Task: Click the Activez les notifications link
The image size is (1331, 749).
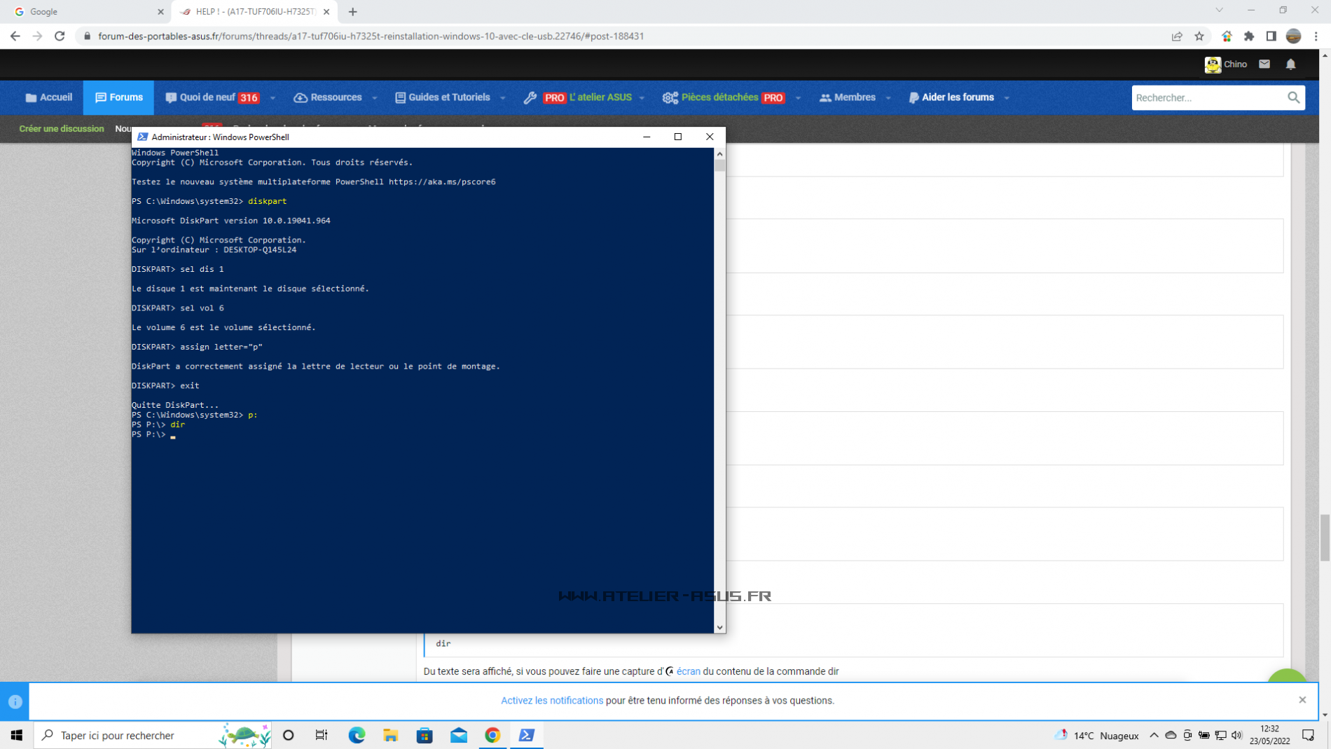Action: point(551,701)
